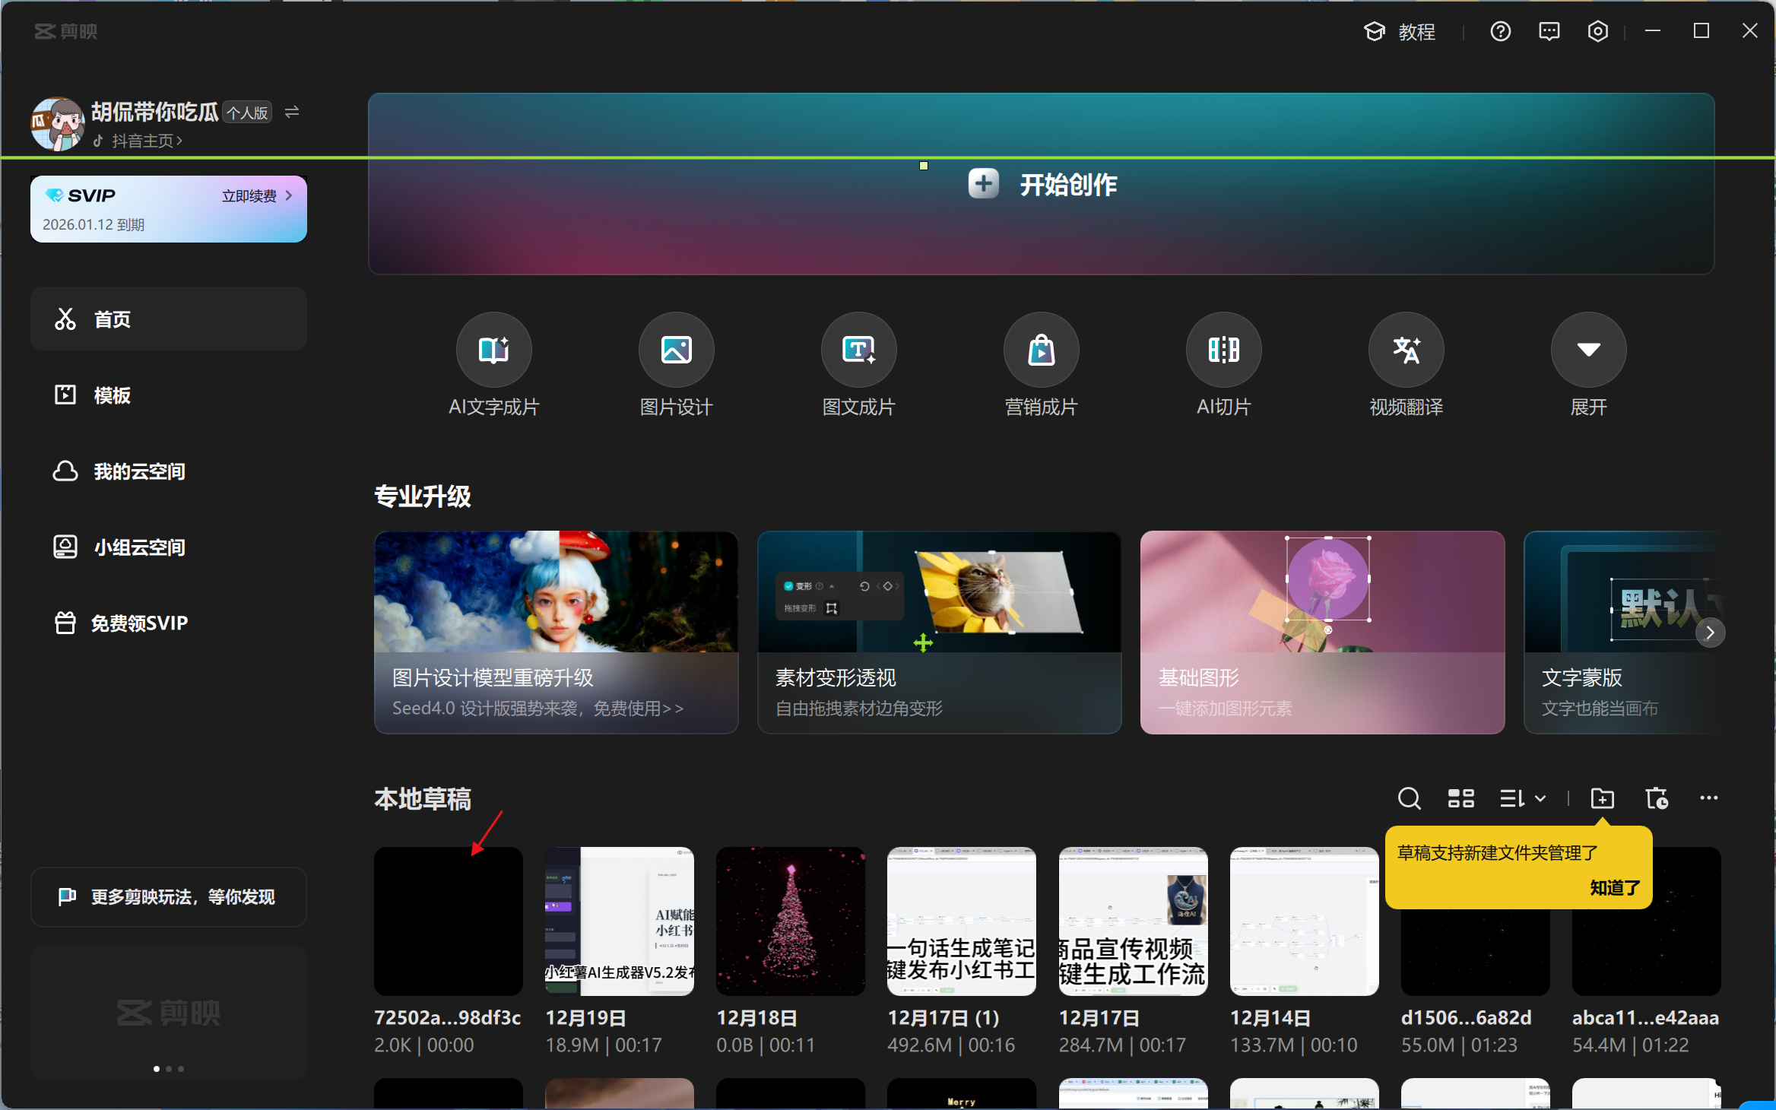The width and height of the screenshot is (1776, 1110).
Task: Open the AI文字成片 tool
Action: pyautogui.click(x=493, y=350)
